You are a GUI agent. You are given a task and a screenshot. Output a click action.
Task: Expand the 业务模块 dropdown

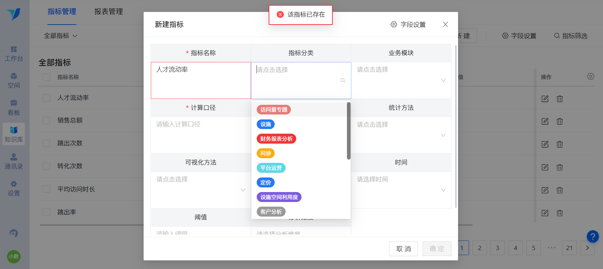pyautogui.click(x=401, y=80)
